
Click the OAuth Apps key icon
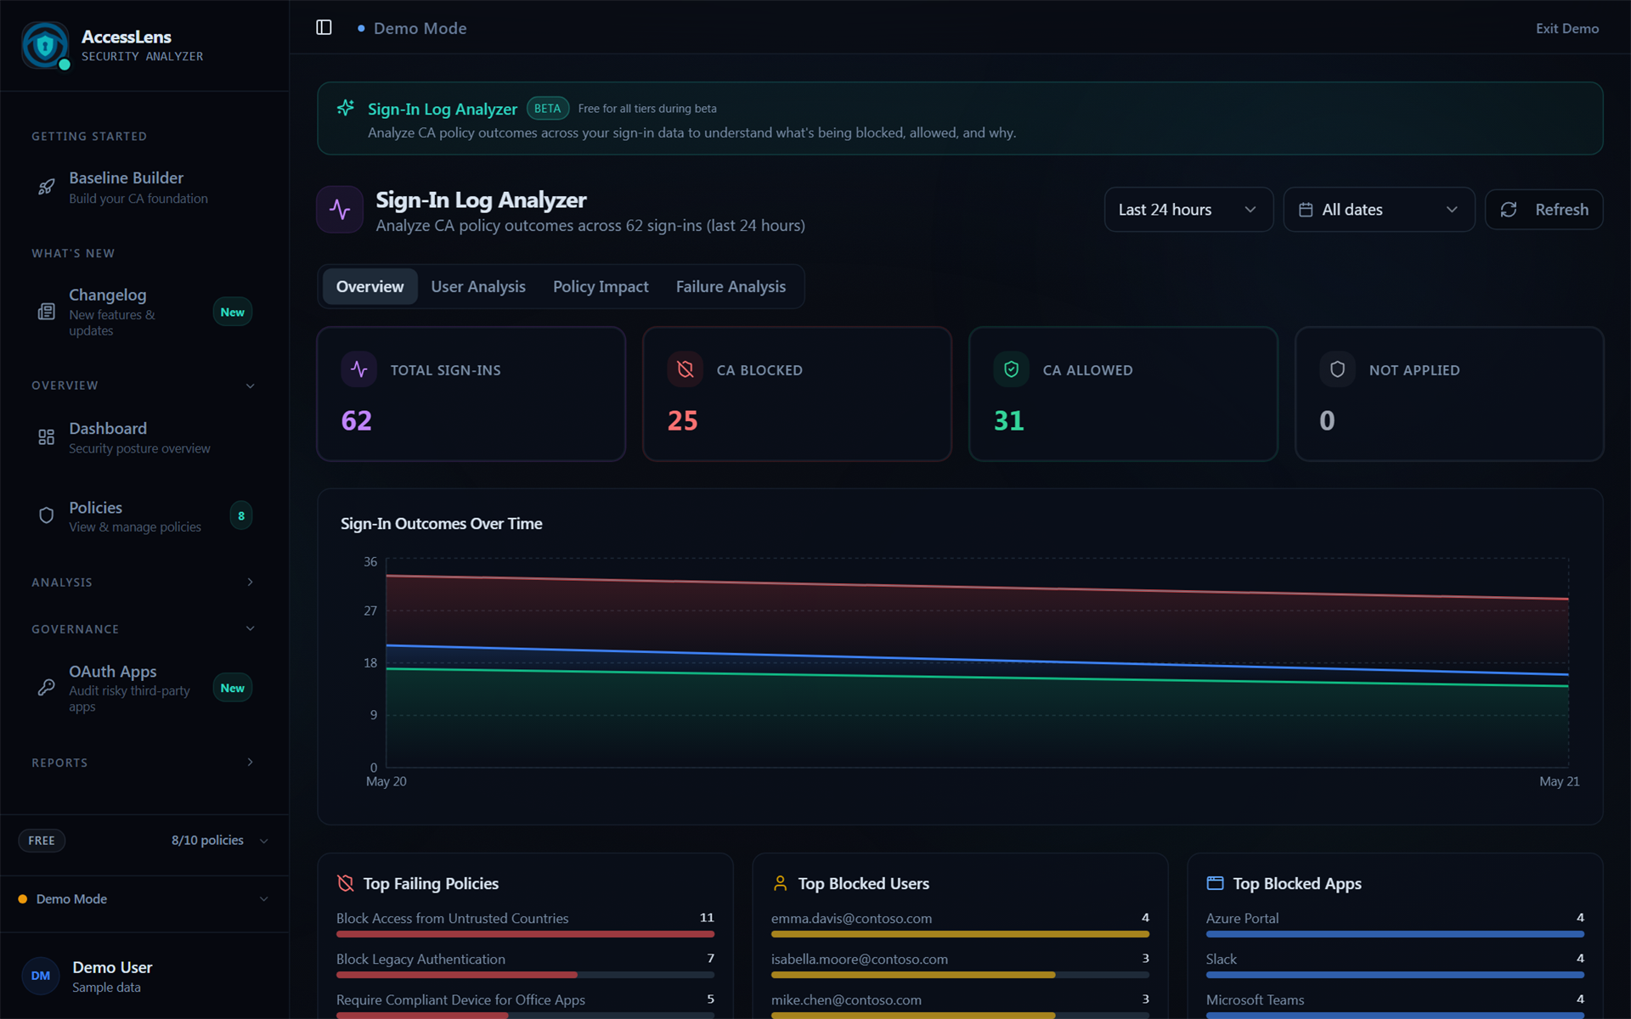[x=47, y=688]
